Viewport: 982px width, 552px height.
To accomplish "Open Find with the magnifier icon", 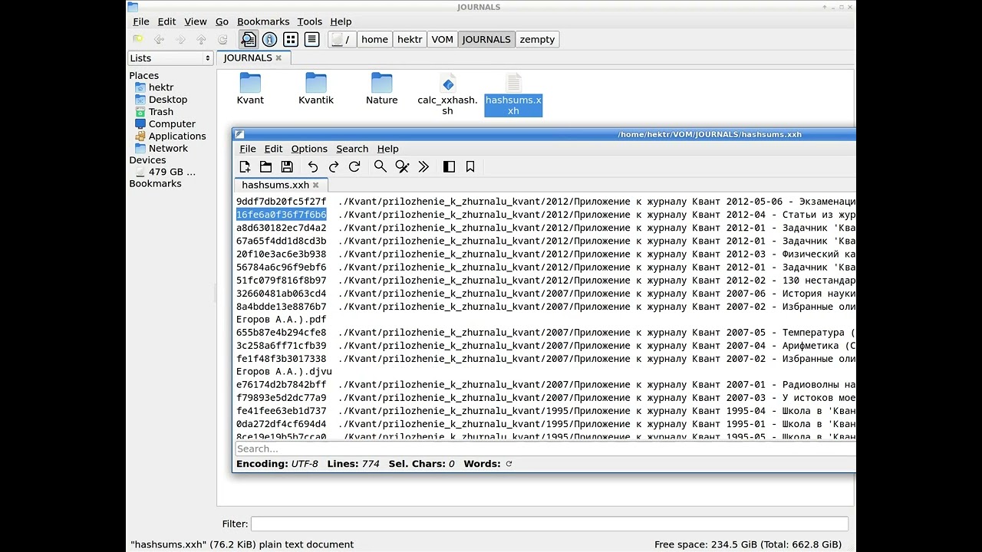I will (x=381, y=166).
